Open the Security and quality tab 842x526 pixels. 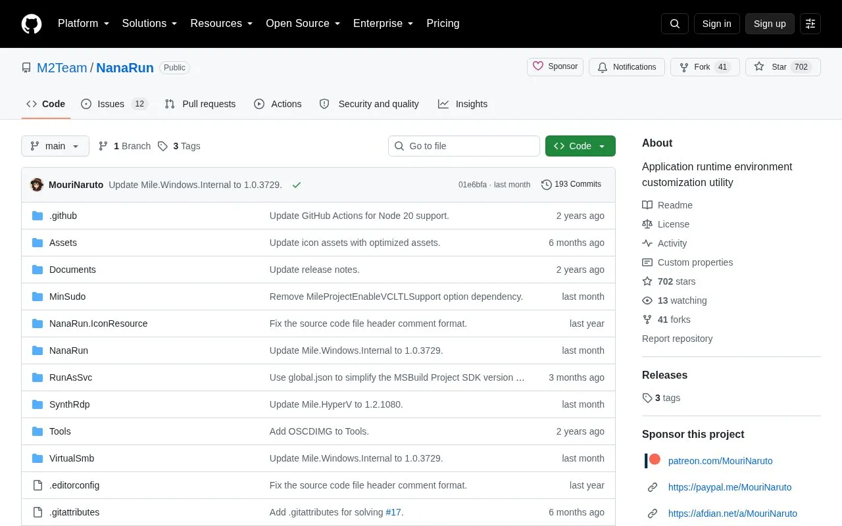pos(369,104)
